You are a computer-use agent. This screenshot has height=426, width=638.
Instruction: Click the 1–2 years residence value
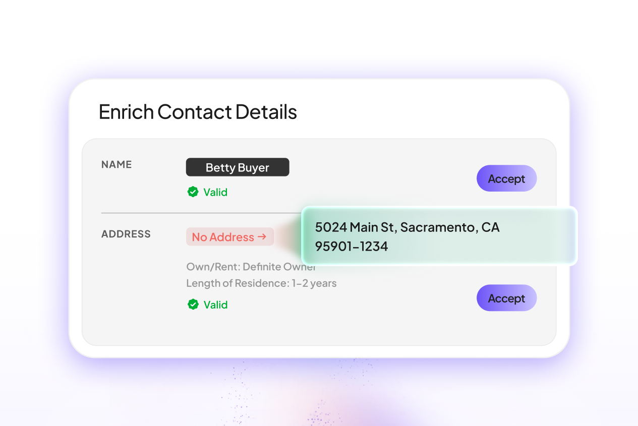314,283
